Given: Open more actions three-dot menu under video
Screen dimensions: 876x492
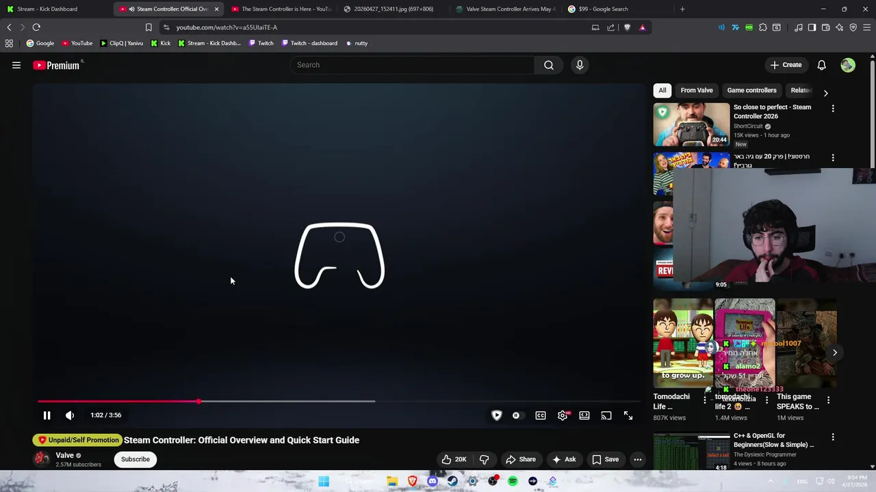Looking at the screenshot, I should [638, 459].
